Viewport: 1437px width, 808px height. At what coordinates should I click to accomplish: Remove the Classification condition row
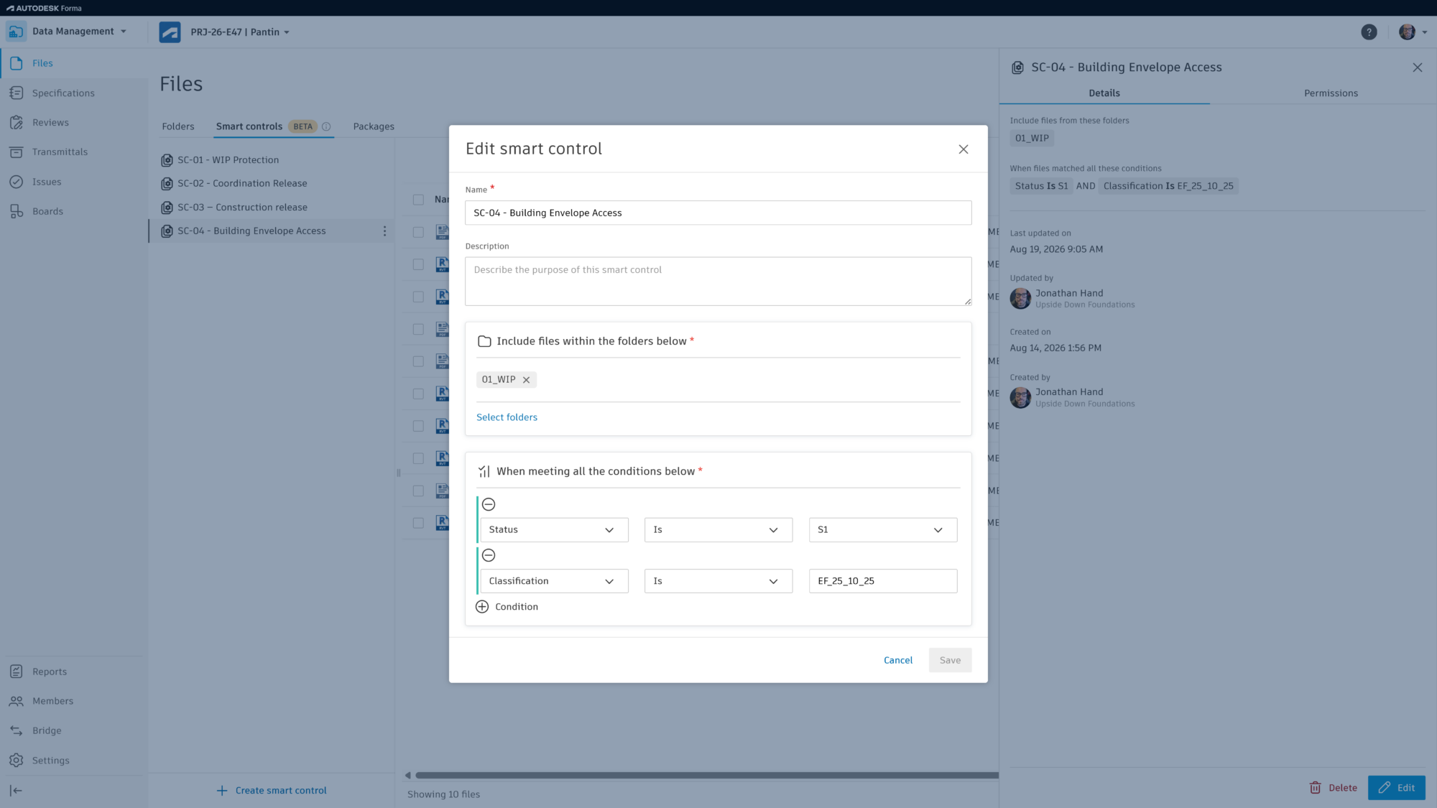489,555
